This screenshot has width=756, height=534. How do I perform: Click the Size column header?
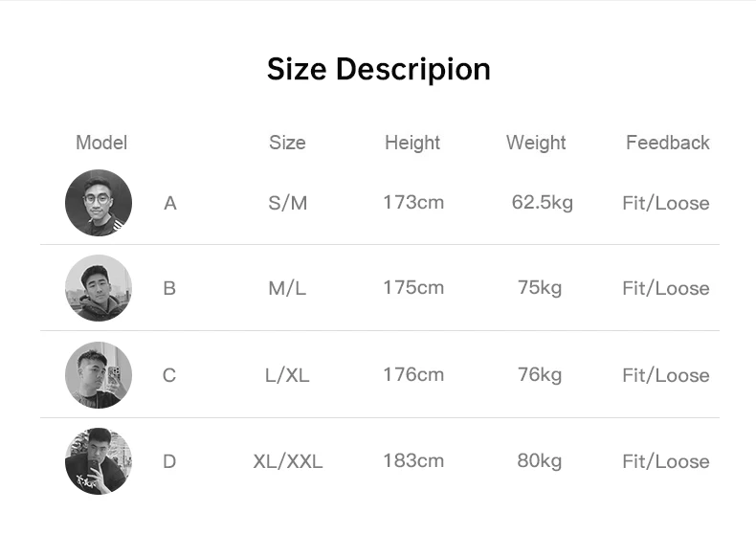(287, 143)
